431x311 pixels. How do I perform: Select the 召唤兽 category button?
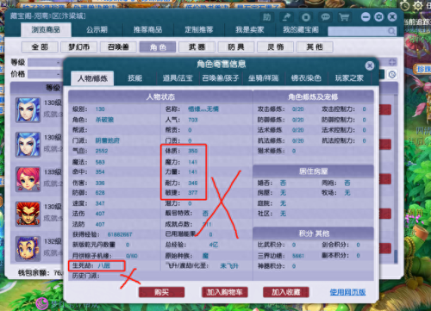pos(118,47)
